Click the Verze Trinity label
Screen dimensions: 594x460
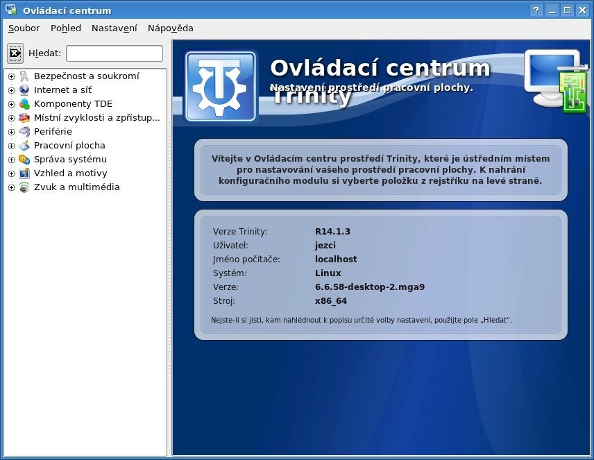pyautogui.click(x=240, y=232)
